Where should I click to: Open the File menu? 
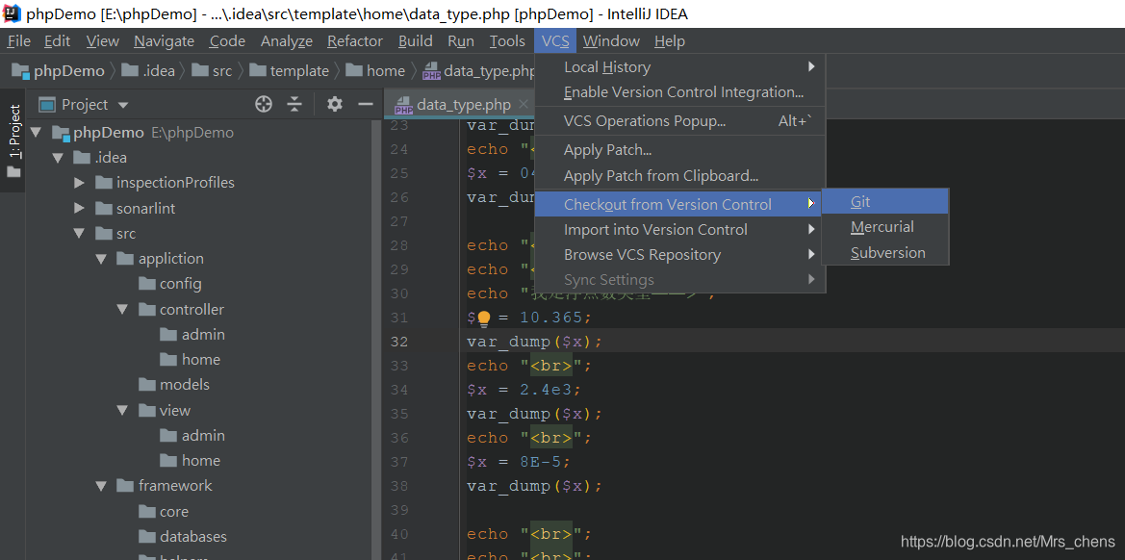[18, 41]
